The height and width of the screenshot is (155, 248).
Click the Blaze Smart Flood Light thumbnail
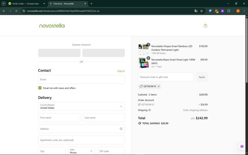coord(144,63)
